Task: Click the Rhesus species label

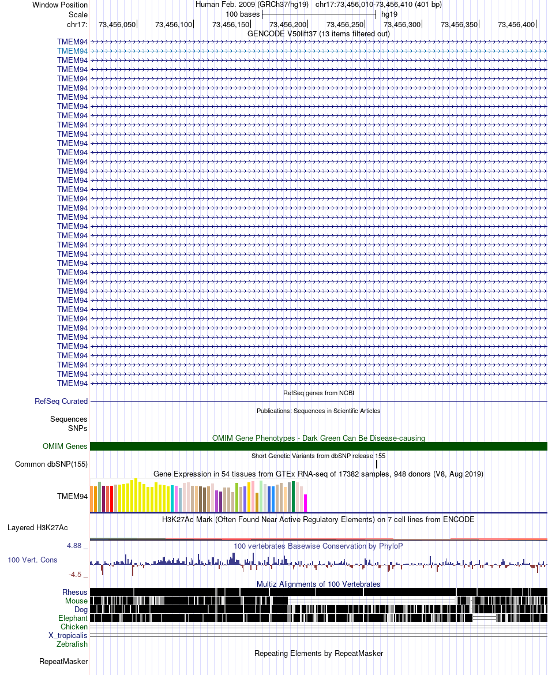Action: pyautogui.click(x=75, y=592)
